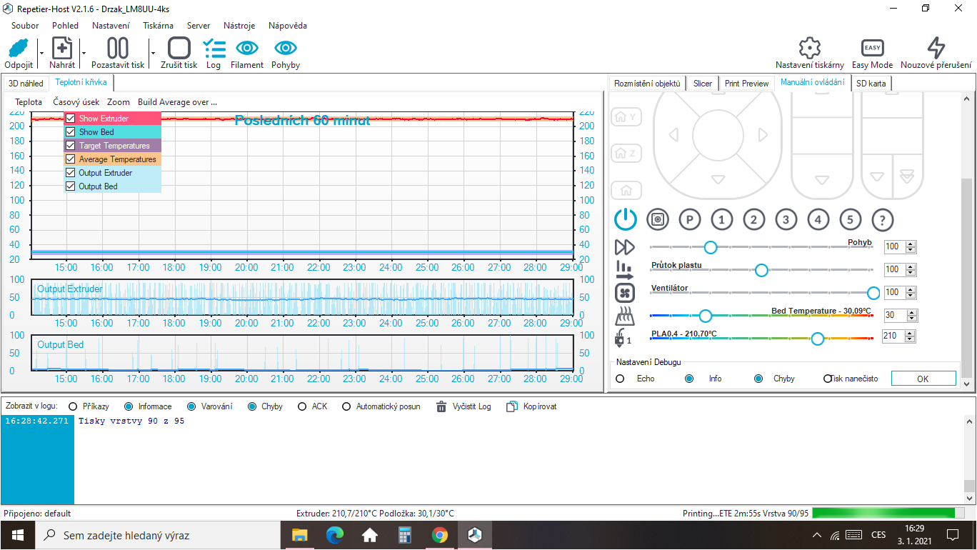Click Vyčistit Log to clear log

pyautogui.click(x=464, y=406)
